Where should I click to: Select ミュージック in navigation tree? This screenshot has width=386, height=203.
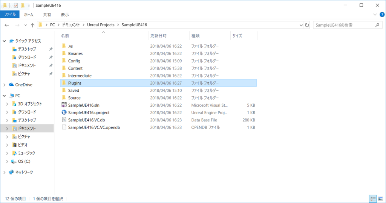point(27,153)
